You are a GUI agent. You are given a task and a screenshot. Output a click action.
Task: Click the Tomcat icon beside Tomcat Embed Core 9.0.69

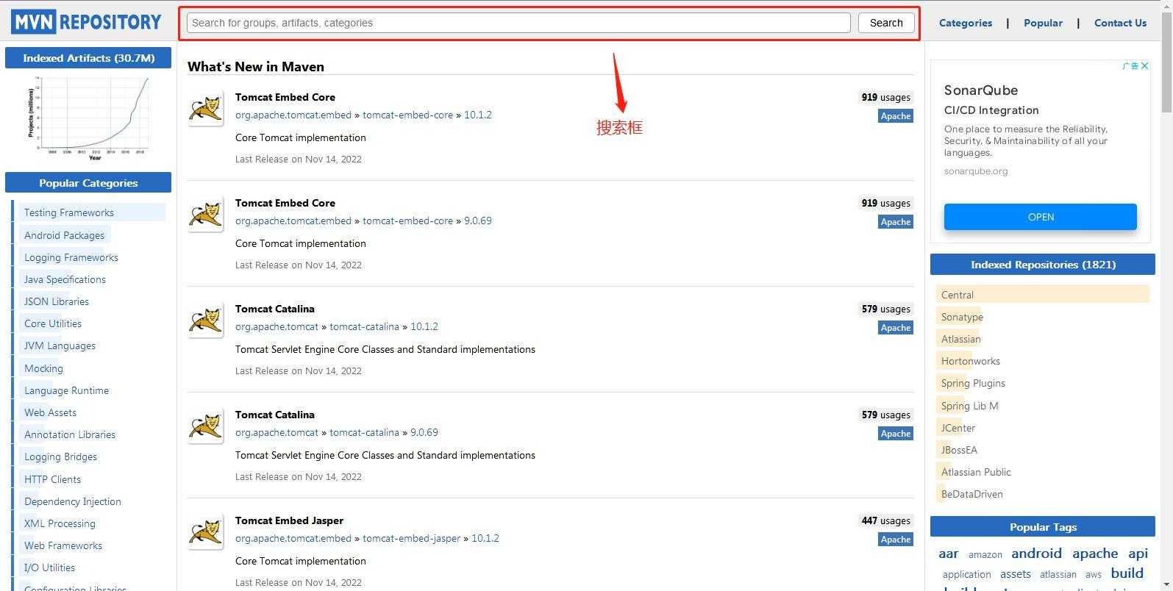tap(206, 216)
